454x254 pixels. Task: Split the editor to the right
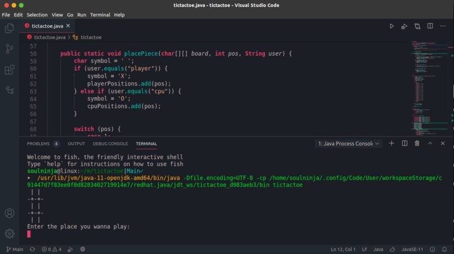(430, 26)
